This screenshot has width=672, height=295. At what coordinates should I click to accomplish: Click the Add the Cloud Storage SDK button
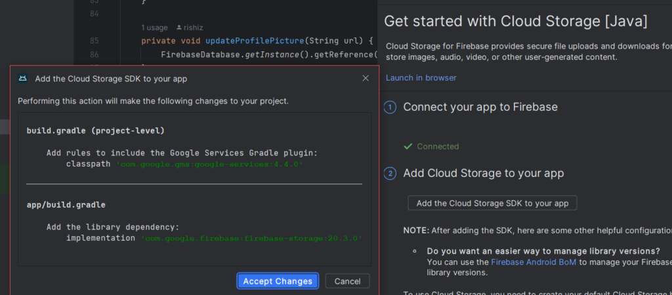[492, 203]
